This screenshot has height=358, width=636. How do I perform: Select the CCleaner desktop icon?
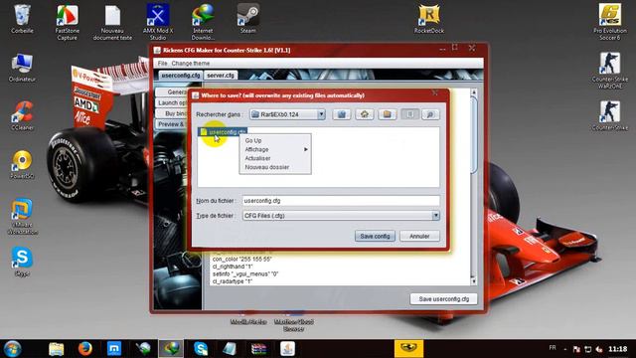(22, 116)
